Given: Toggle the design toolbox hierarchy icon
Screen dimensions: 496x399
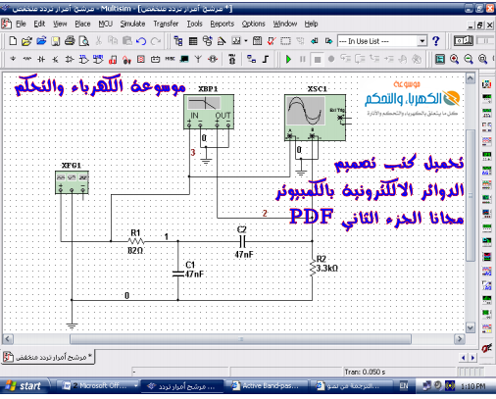Looking at the screenshot, I should [x=178, y=41].
